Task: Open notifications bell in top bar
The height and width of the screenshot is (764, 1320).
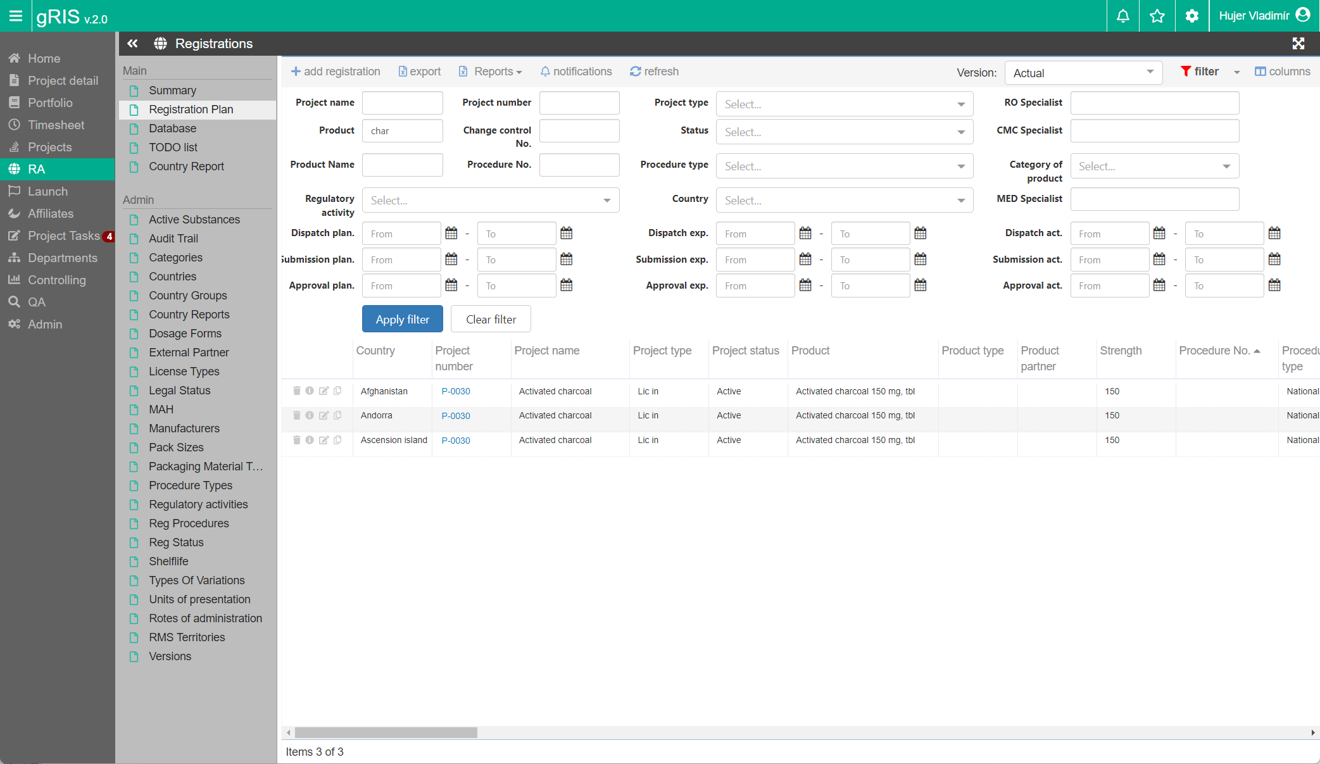Action: pos(1123,16)
